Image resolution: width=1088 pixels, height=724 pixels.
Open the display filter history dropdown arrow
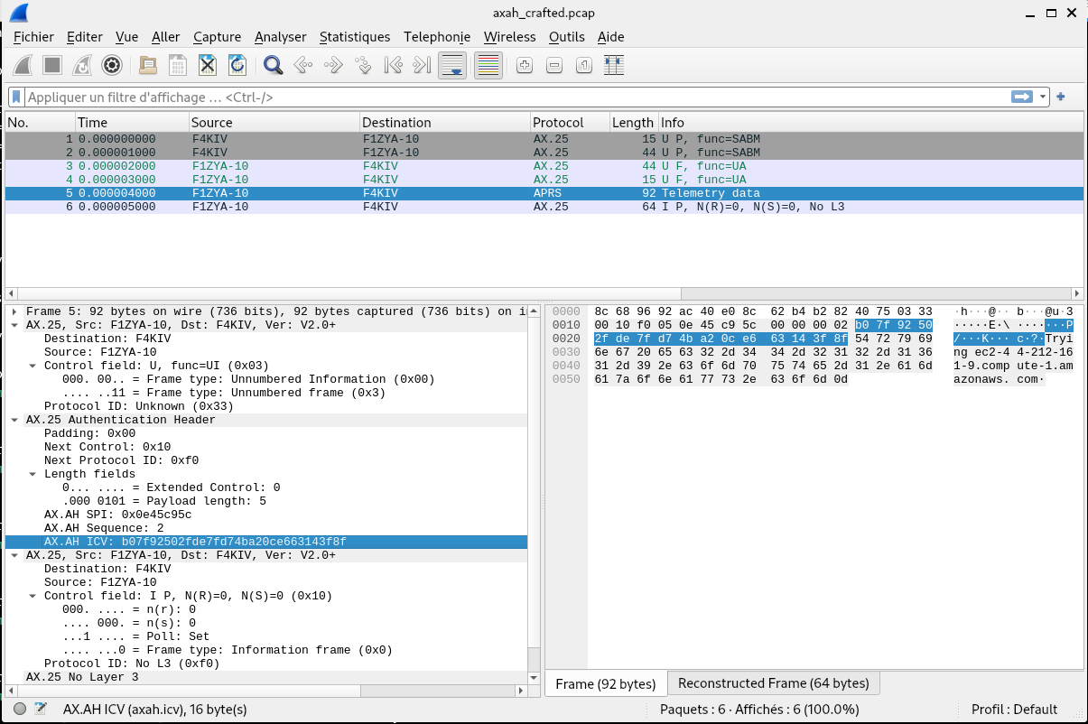click(x=1043, y=97)
